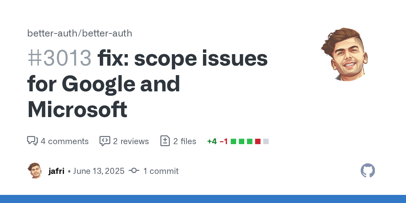This screenshot has width=406, height=203.
Task: View the 4 comments label
Action: (65, 141)
